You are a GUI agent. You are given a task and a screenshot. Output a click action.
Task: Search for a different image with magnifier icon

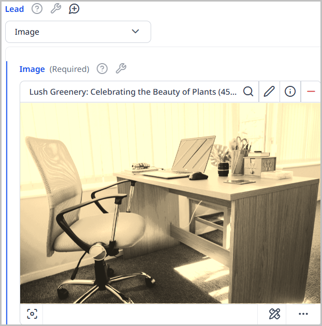coord(248,92)
